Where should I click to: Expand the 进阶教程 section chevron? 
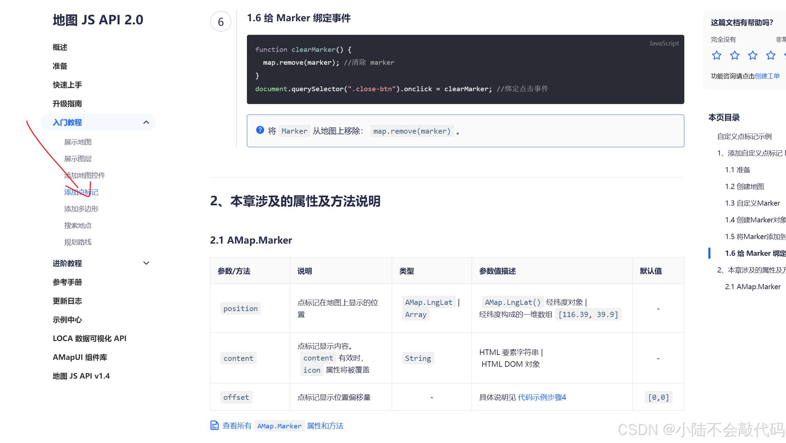coord(146,263)
